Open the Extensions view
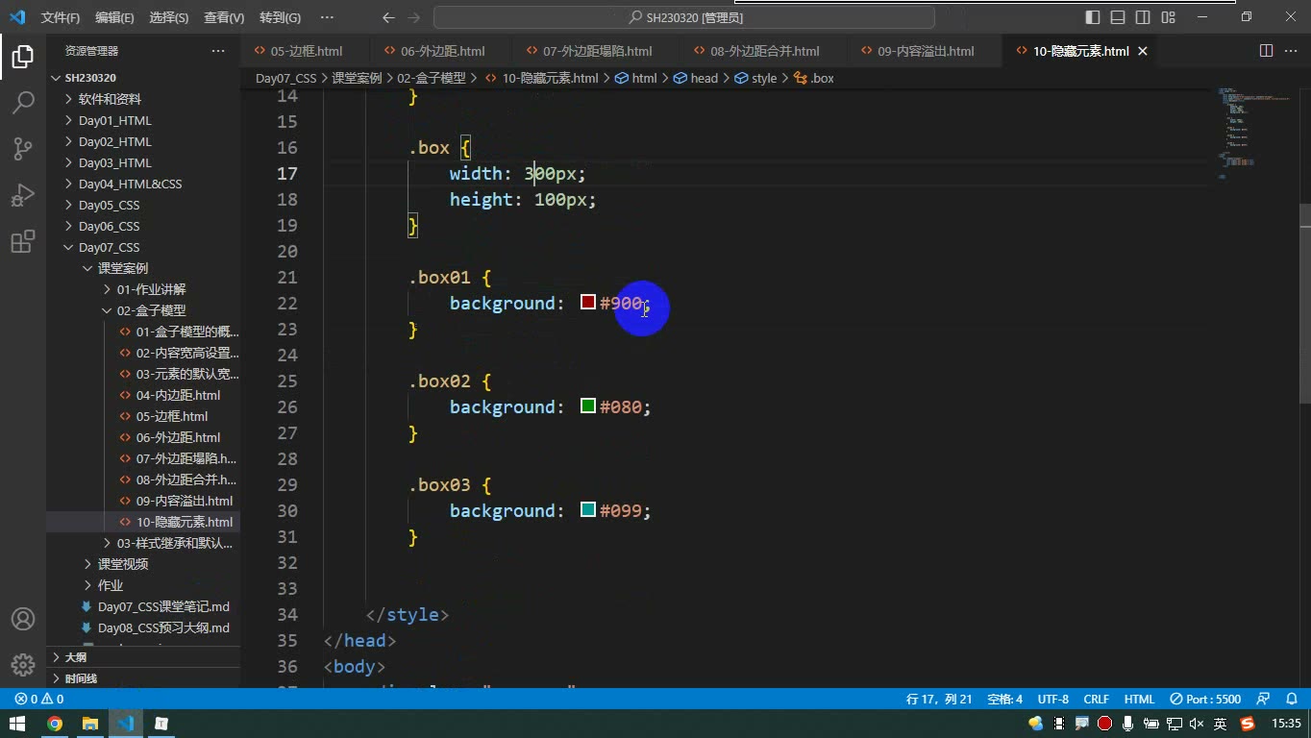1311x738 pixels. pyautogui.click(x=23, y=240)
